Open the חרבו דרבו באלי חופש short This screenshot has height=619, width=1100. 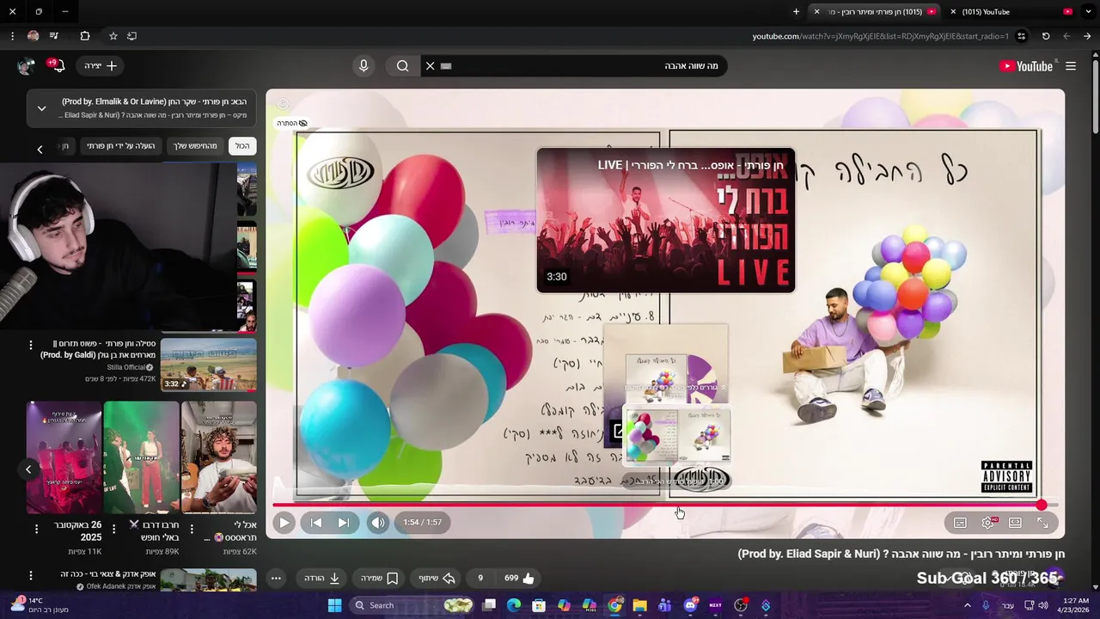click(142, 457)
